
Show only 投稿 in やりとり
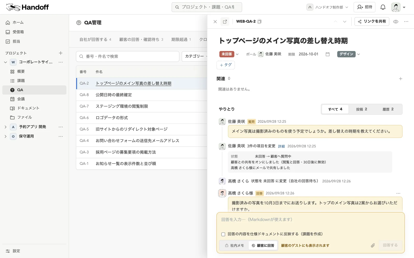click(361, 109)
